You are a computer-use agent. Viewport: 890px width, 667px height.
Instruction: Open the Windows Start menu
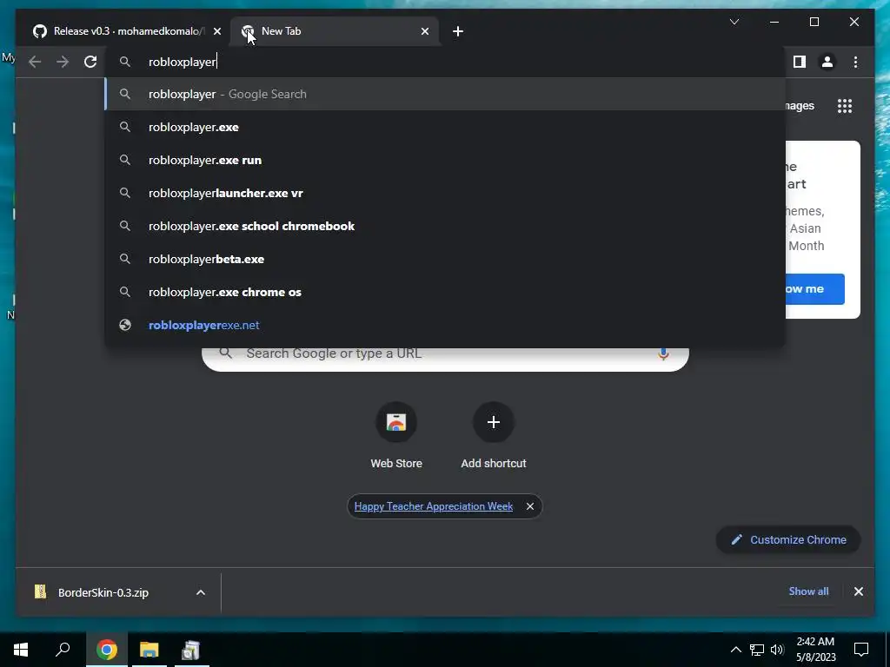(x=21, y=650)
